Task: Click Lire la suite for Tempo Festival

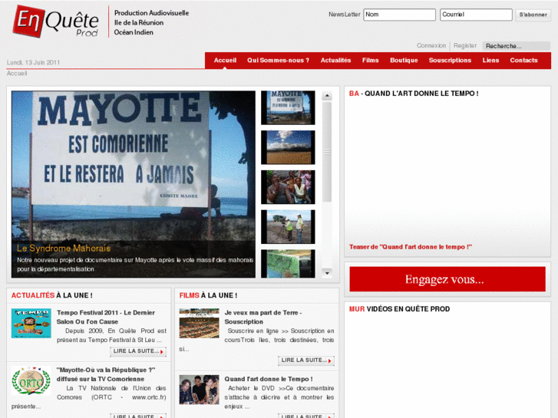Action: click(x=138, y=351)
